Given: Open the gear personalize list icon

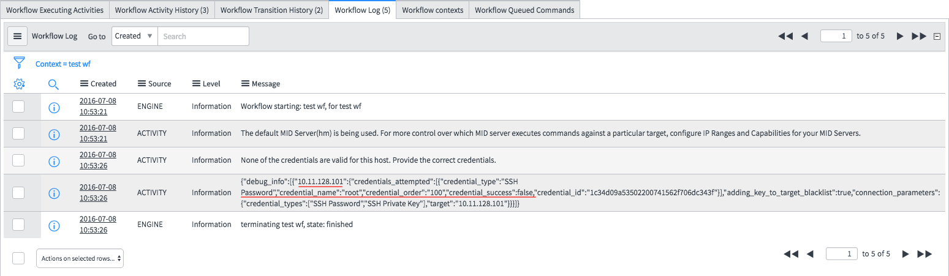Looking at the screenshot, I should pyautogui.click(x=19, y=84).
